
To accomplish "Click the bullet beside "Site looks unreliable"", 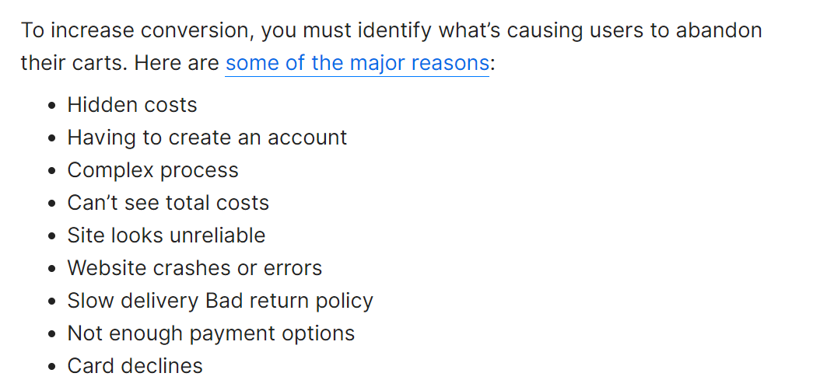I will point(52,237).
